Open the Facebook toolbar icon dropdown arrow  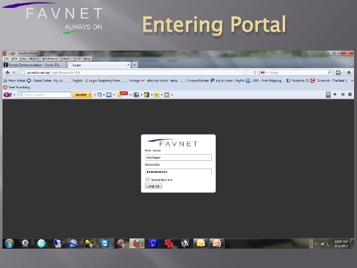point(141,95)
